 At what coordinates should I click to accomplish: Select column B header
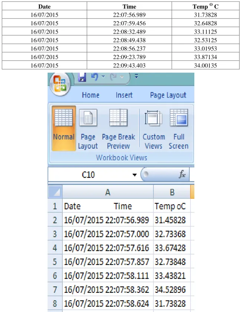(x=172, y=192)
